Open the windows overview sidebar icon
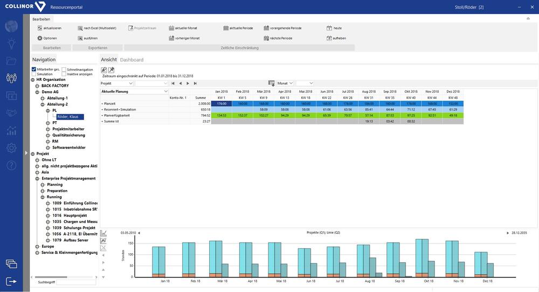 click(11, 263)
